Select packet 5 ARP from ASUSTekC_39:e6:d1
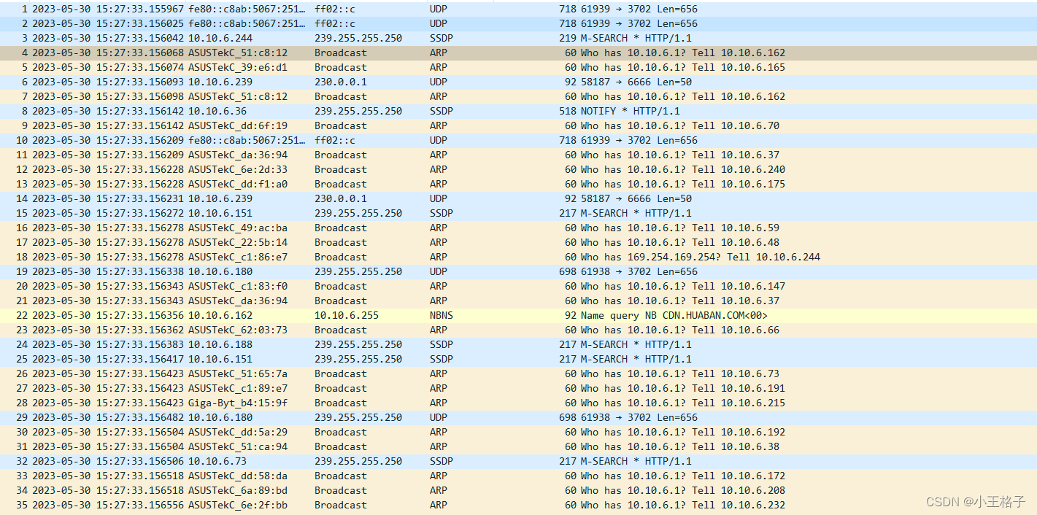This screenshot has width=1037, height=515. point(518,67)
